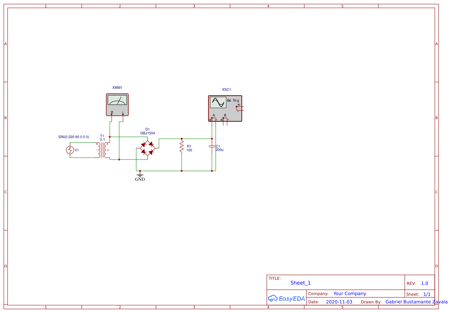
Task: Click the 'XSC1' designator text
Action: 226,90
